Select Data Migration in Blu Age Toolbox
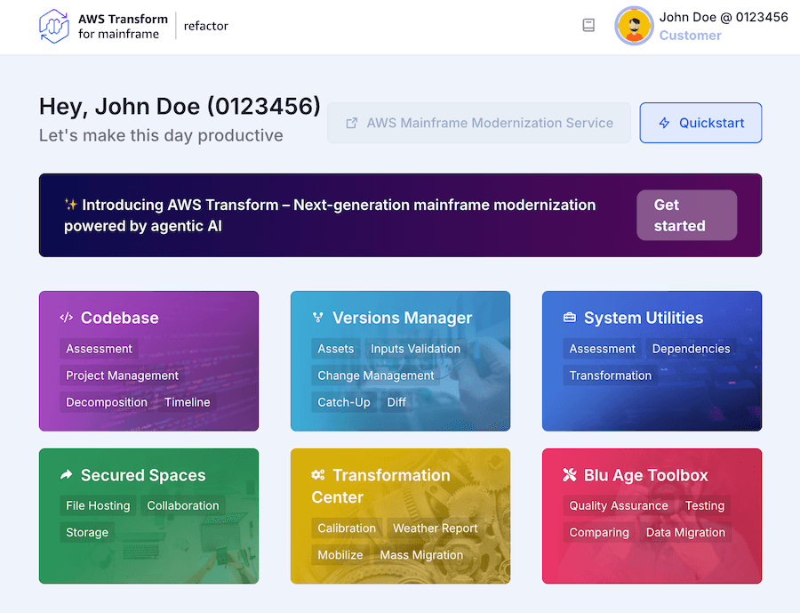Image resolution: width=800 pixels, height=613 pixels. (x=685, y=532)
